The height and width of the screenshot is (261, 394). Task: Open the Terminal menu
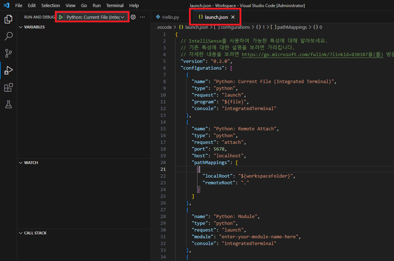point(115,5)
